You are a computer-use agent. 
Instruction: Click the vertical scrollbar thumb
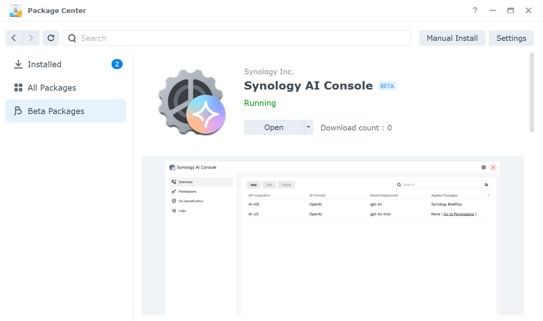pos(531,92)
